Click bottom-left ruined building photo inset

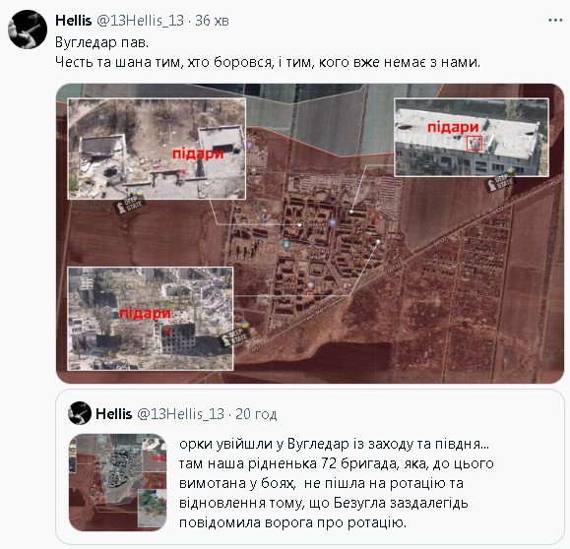pyautogui.click(x=151, y=319)
